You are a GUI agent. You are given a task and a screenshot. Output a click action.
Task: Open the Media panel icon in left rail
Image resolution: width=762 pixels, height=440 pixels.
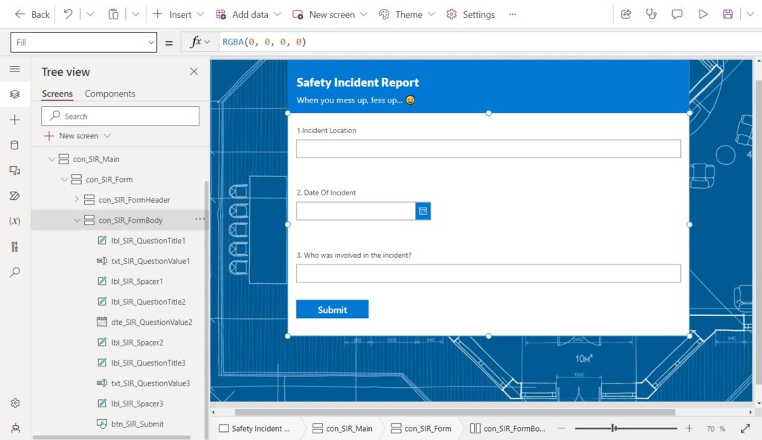[13, 170]
